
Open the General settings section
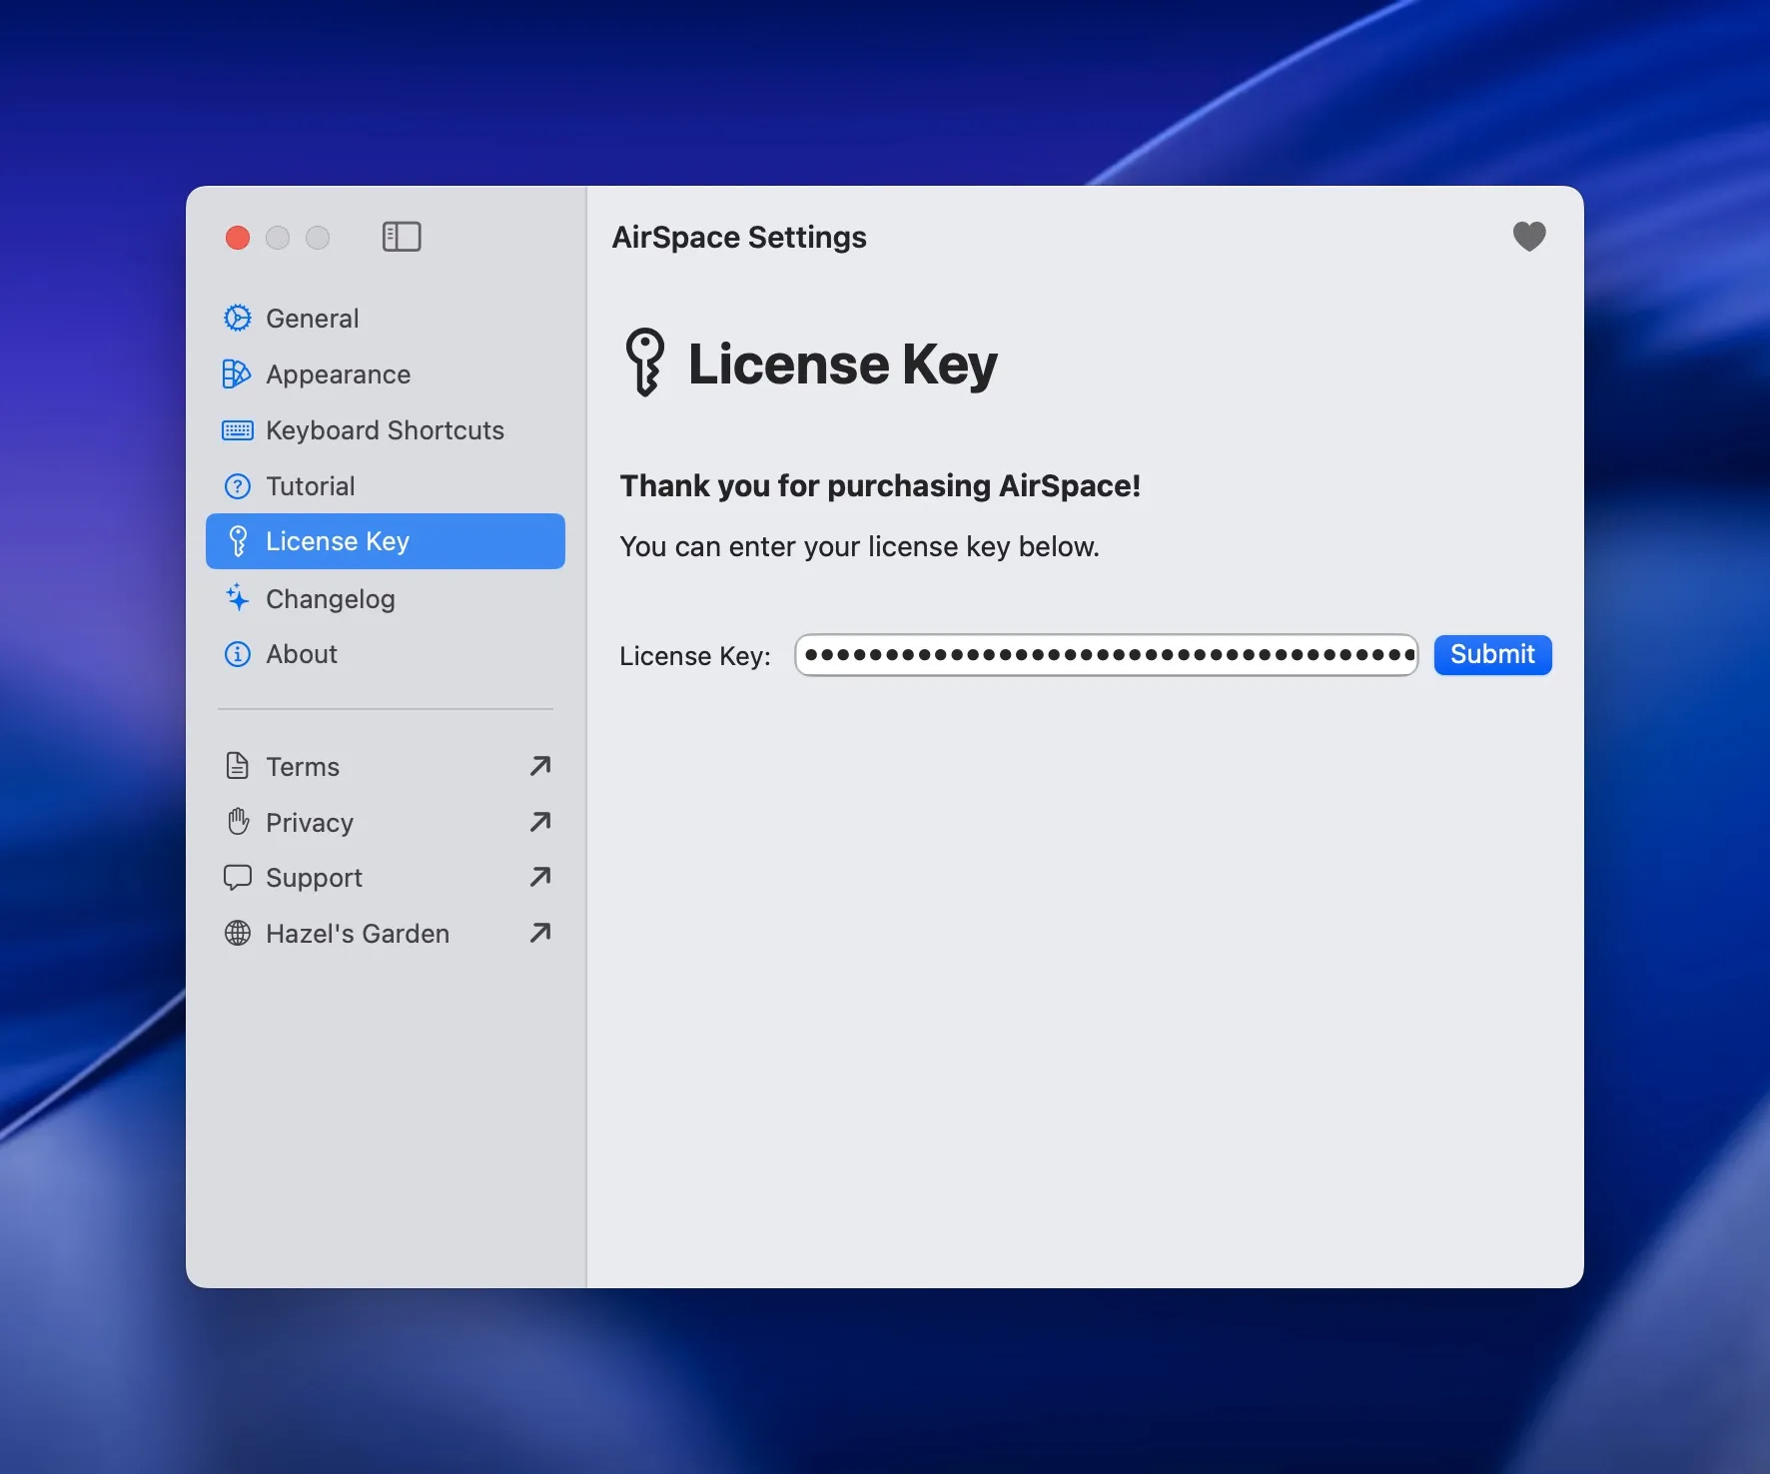tap(386, 318)
